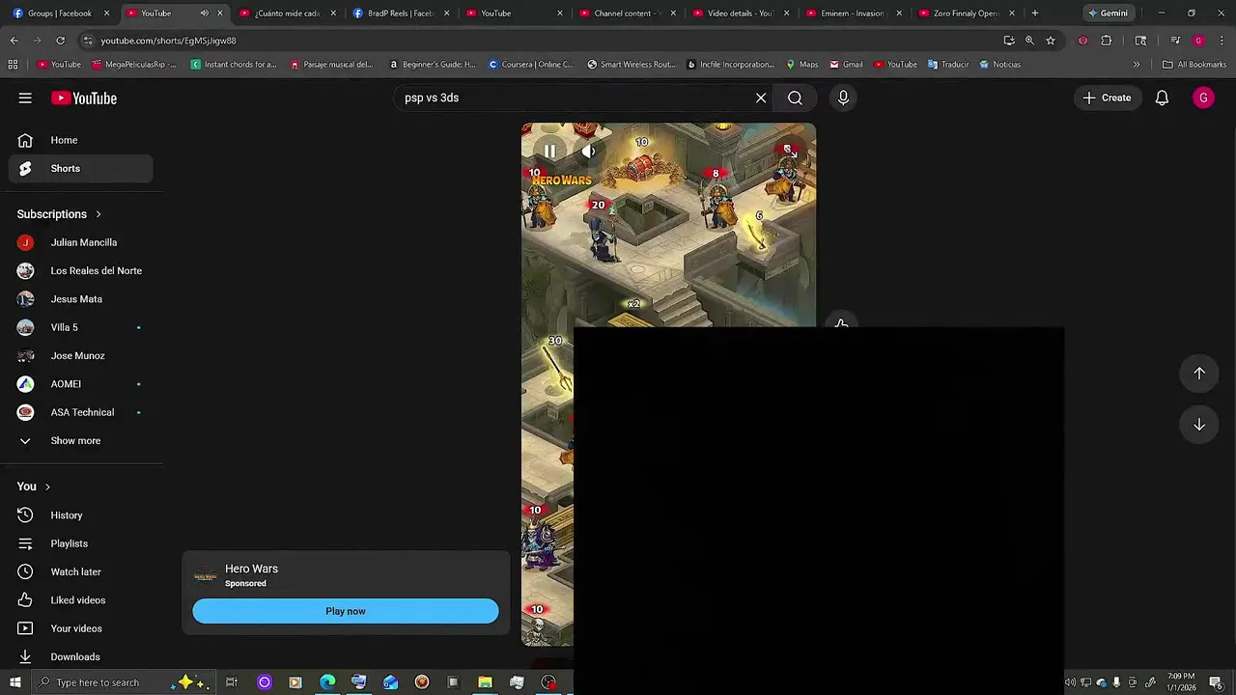Open the G account avatar on YouTube
1236x695 pixels.
pyautogui.click(x=1203, y=97)
